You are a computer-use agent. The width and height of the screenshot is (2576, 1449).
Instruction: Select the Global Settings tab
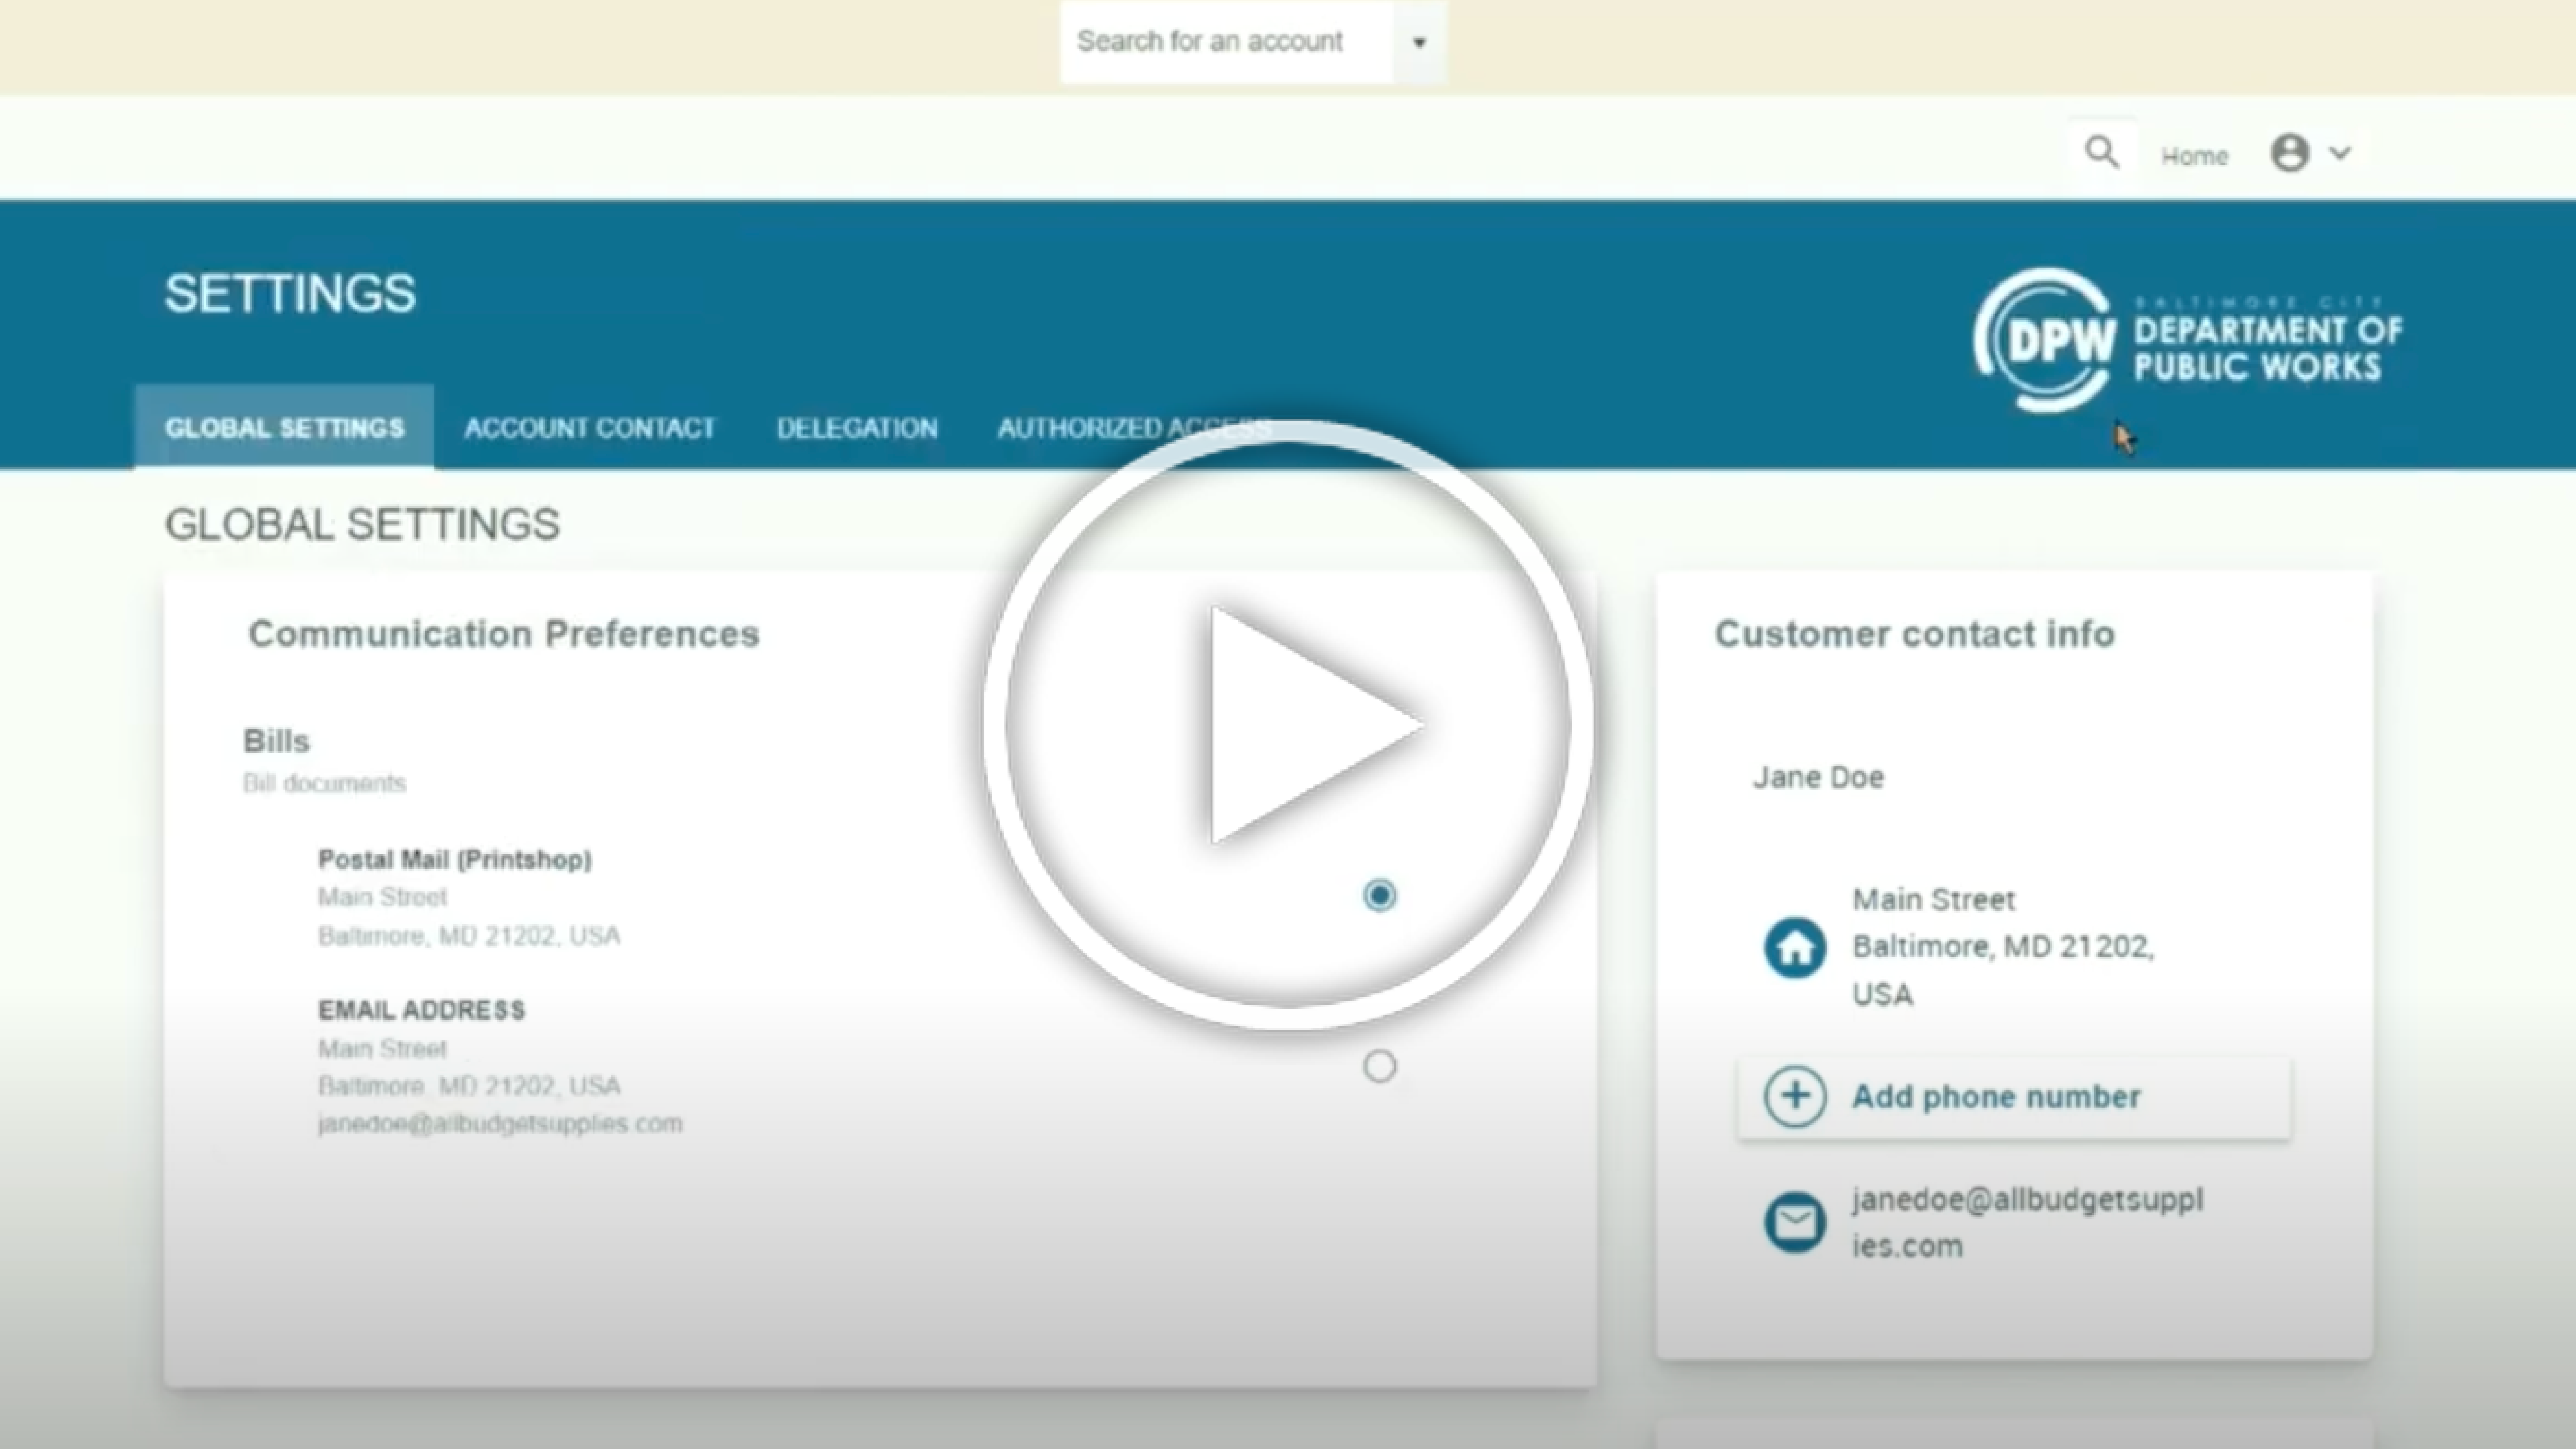coord(284,428)
